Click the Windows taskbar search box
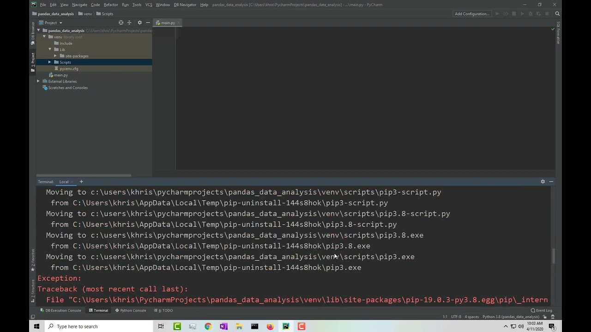This screenshot has height=332, width=591. coord(99,326)
